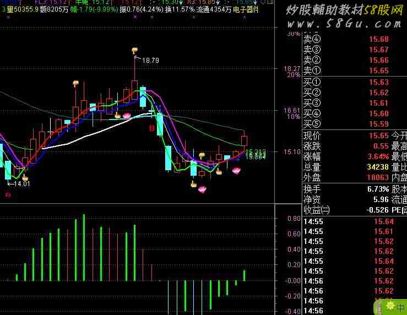Click the lowest pink diamond icon under the candles
This screenshot has width=407, height=315.
point(202,189)
